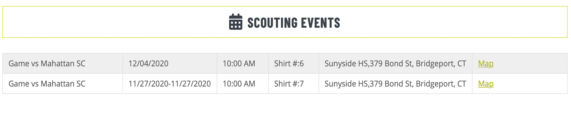
Task: Click the Shirt #:6 cell
Action: 294,63
